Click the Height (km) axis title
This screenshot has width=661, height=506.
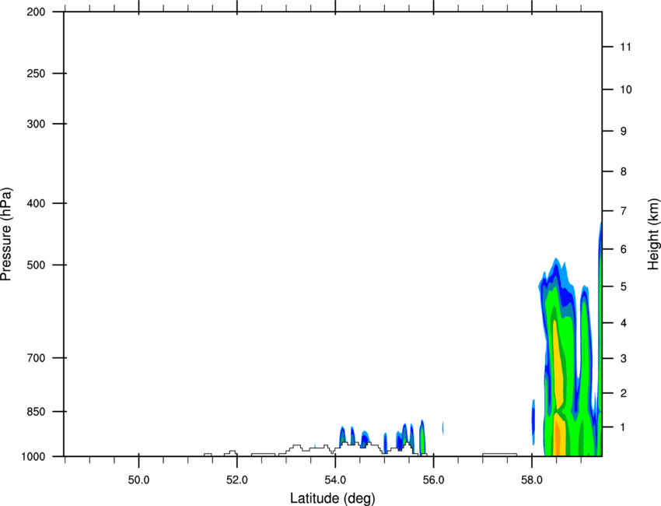pos(653,234)
